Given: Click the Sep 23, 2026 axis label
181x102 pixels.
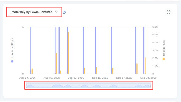Looking at the screenshot, I should (x=148, y=78).
